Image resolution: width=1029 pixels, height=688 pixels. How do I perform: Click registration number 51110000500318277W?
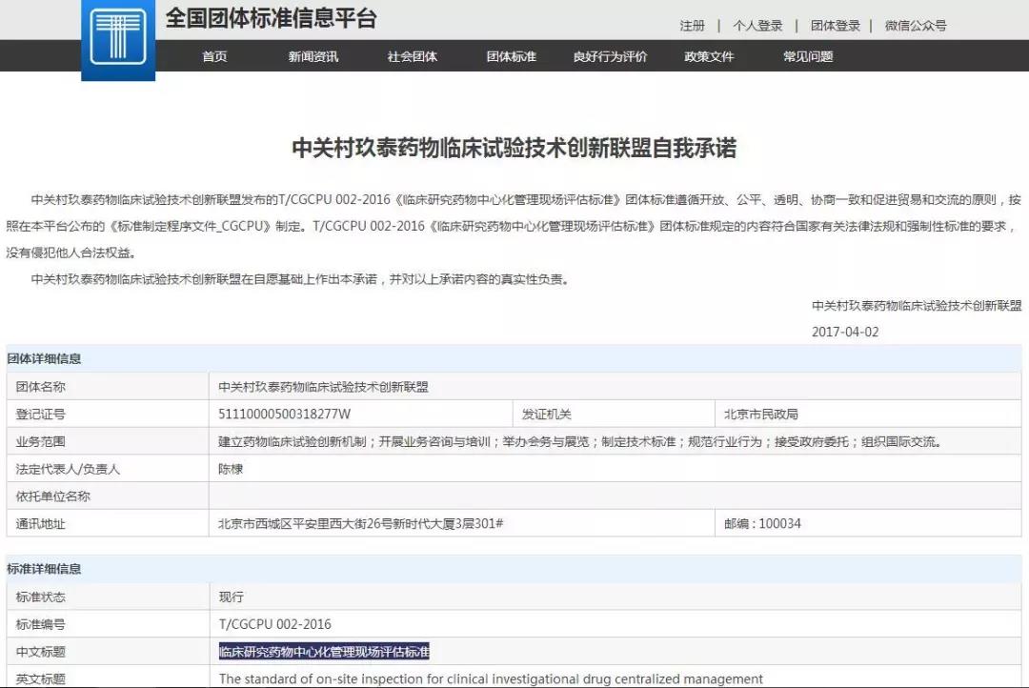click(285, 415)
